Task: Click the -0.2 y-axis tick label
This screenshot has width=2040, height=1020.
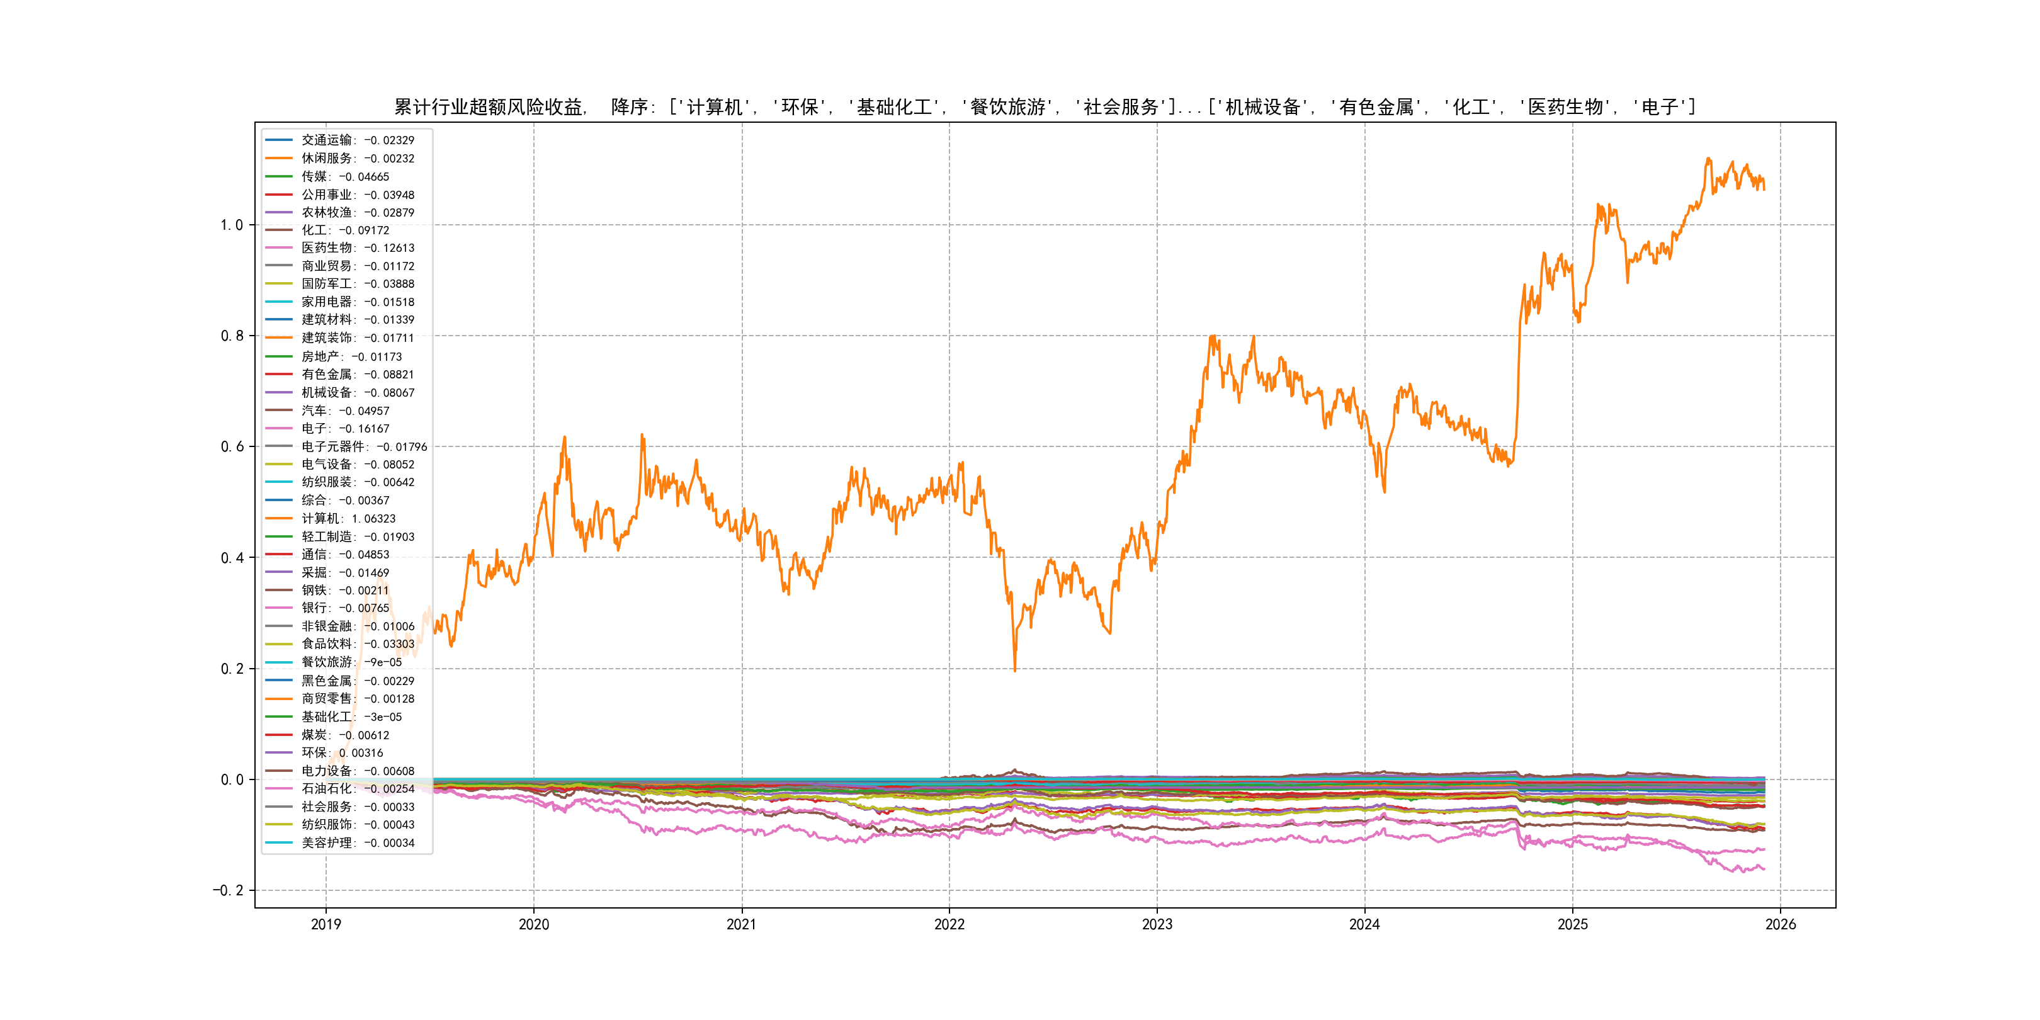Action: pyautogui.click(x=227, y=890)
